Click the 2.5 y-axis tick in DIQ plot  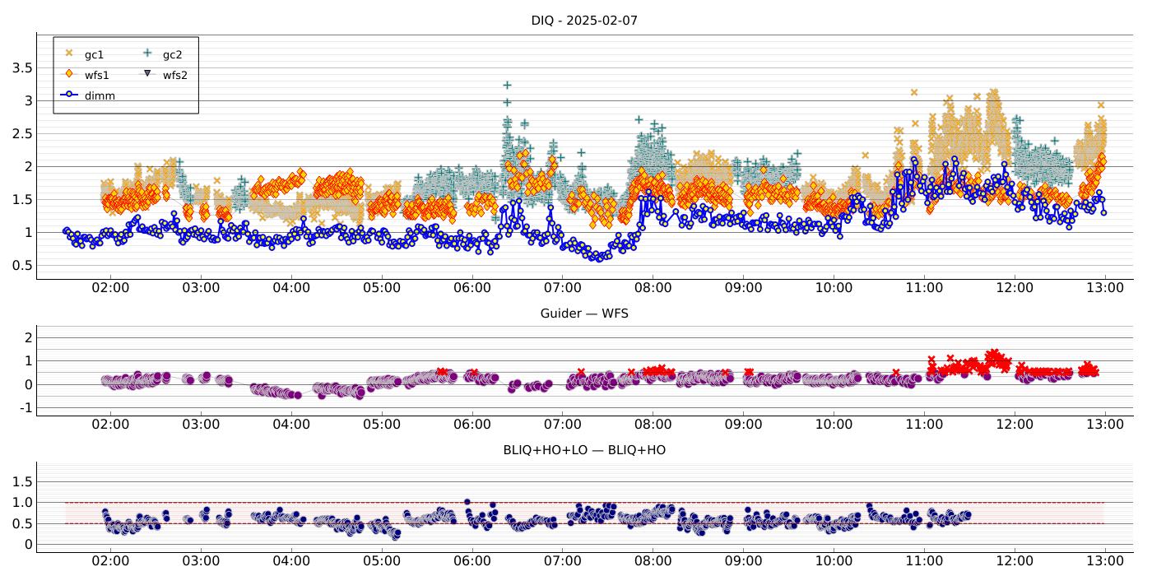tap(21, 133)
